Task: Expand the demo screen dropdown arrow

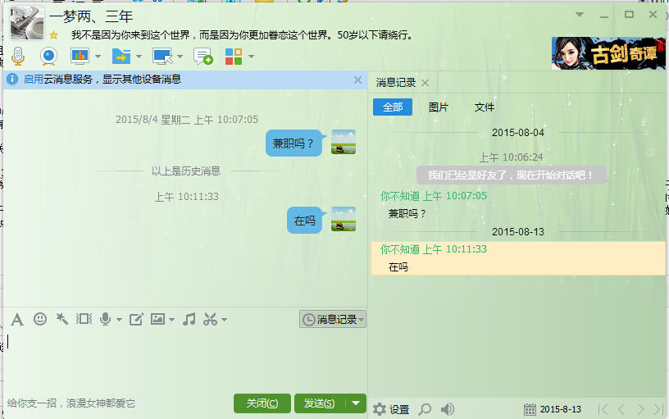Action: tap(98, 57)
